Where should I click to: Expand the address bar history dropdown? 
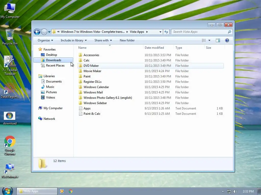(160, 32)
